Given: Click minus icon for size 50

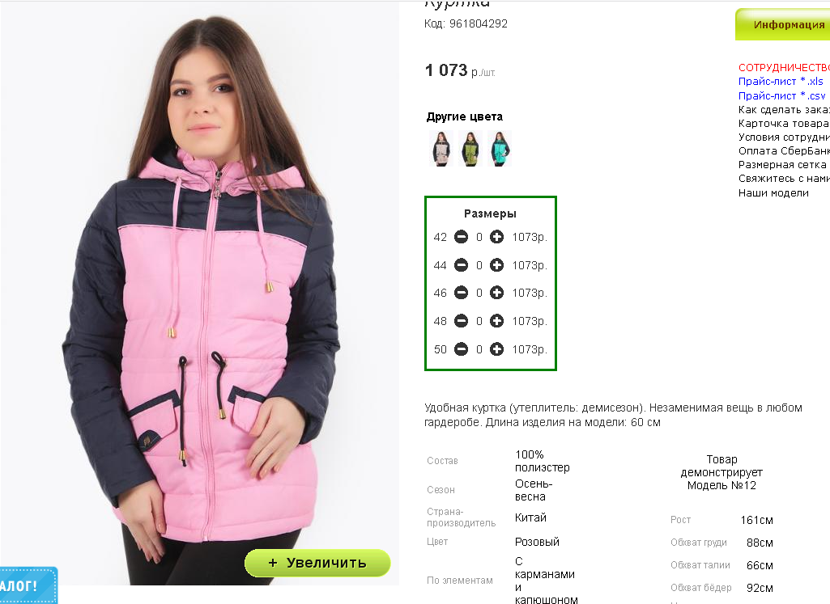Looking at the screenshot, I should point(461,348).
